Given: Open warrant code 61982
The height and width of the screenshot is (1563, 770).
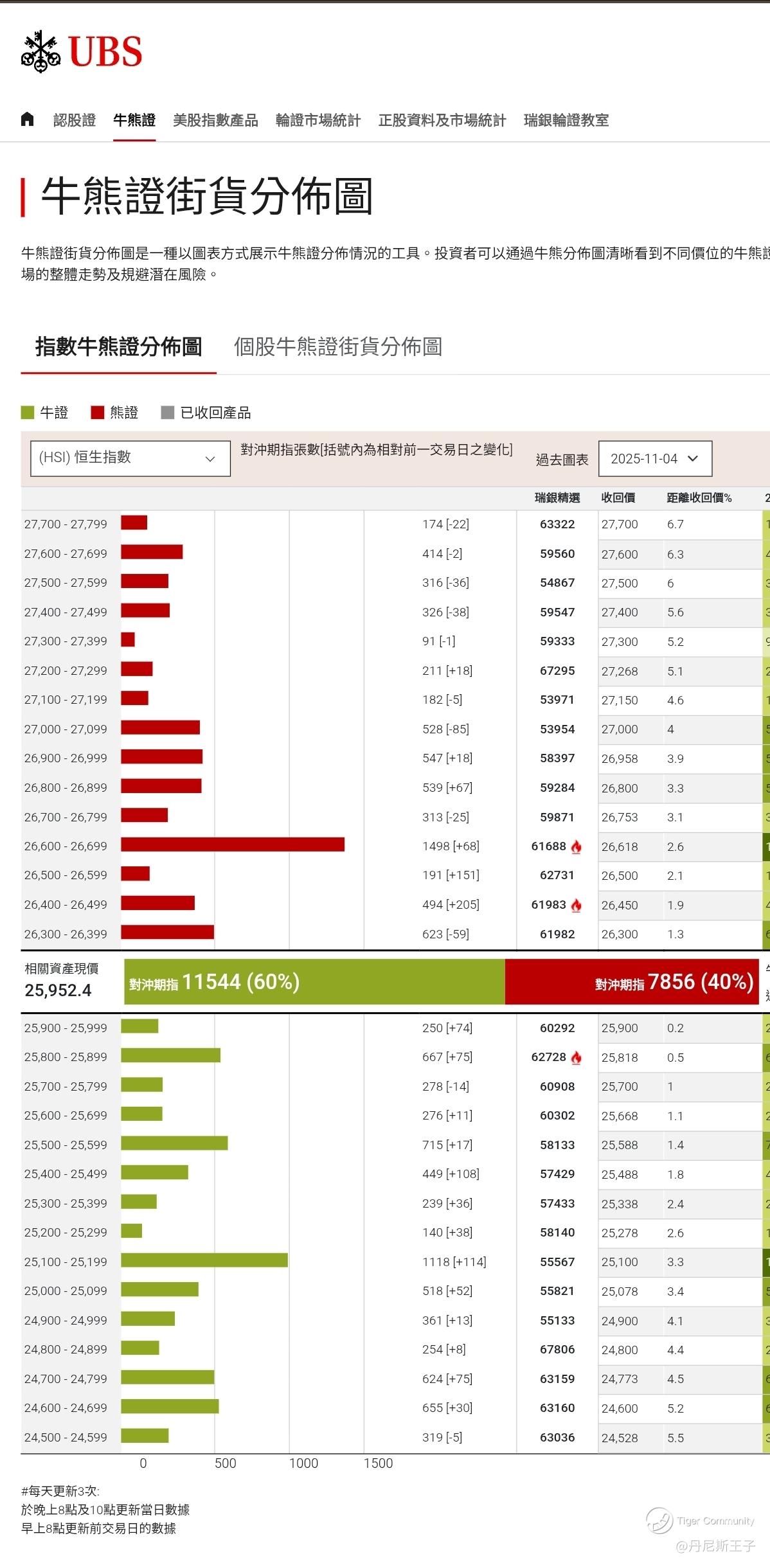Looking at the screenshot, I should click(557, 934).
